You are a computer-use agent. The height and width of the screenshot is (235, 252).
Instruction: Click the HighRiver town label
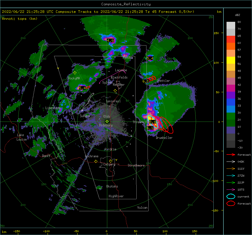coord(116,196)
